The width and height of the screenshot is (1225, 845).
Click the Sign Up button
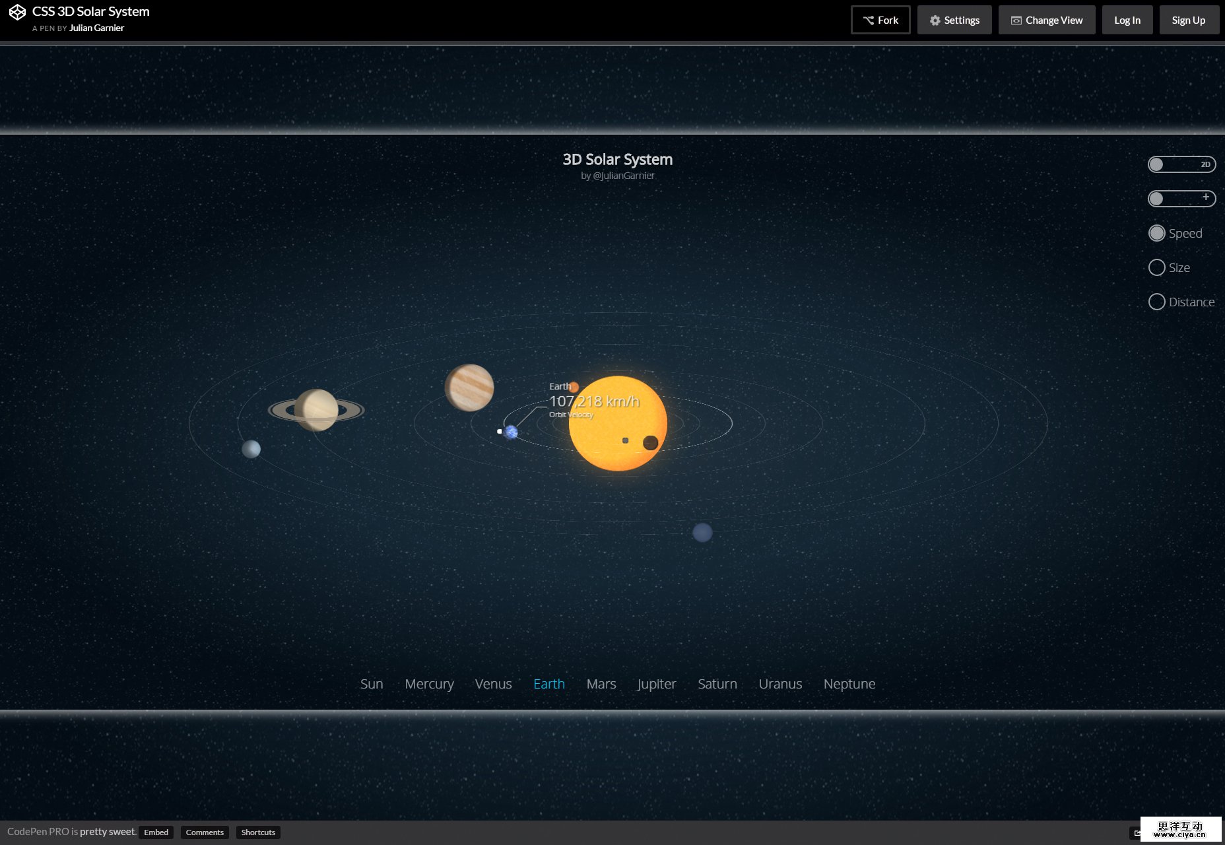click(x=1189, y=20)
